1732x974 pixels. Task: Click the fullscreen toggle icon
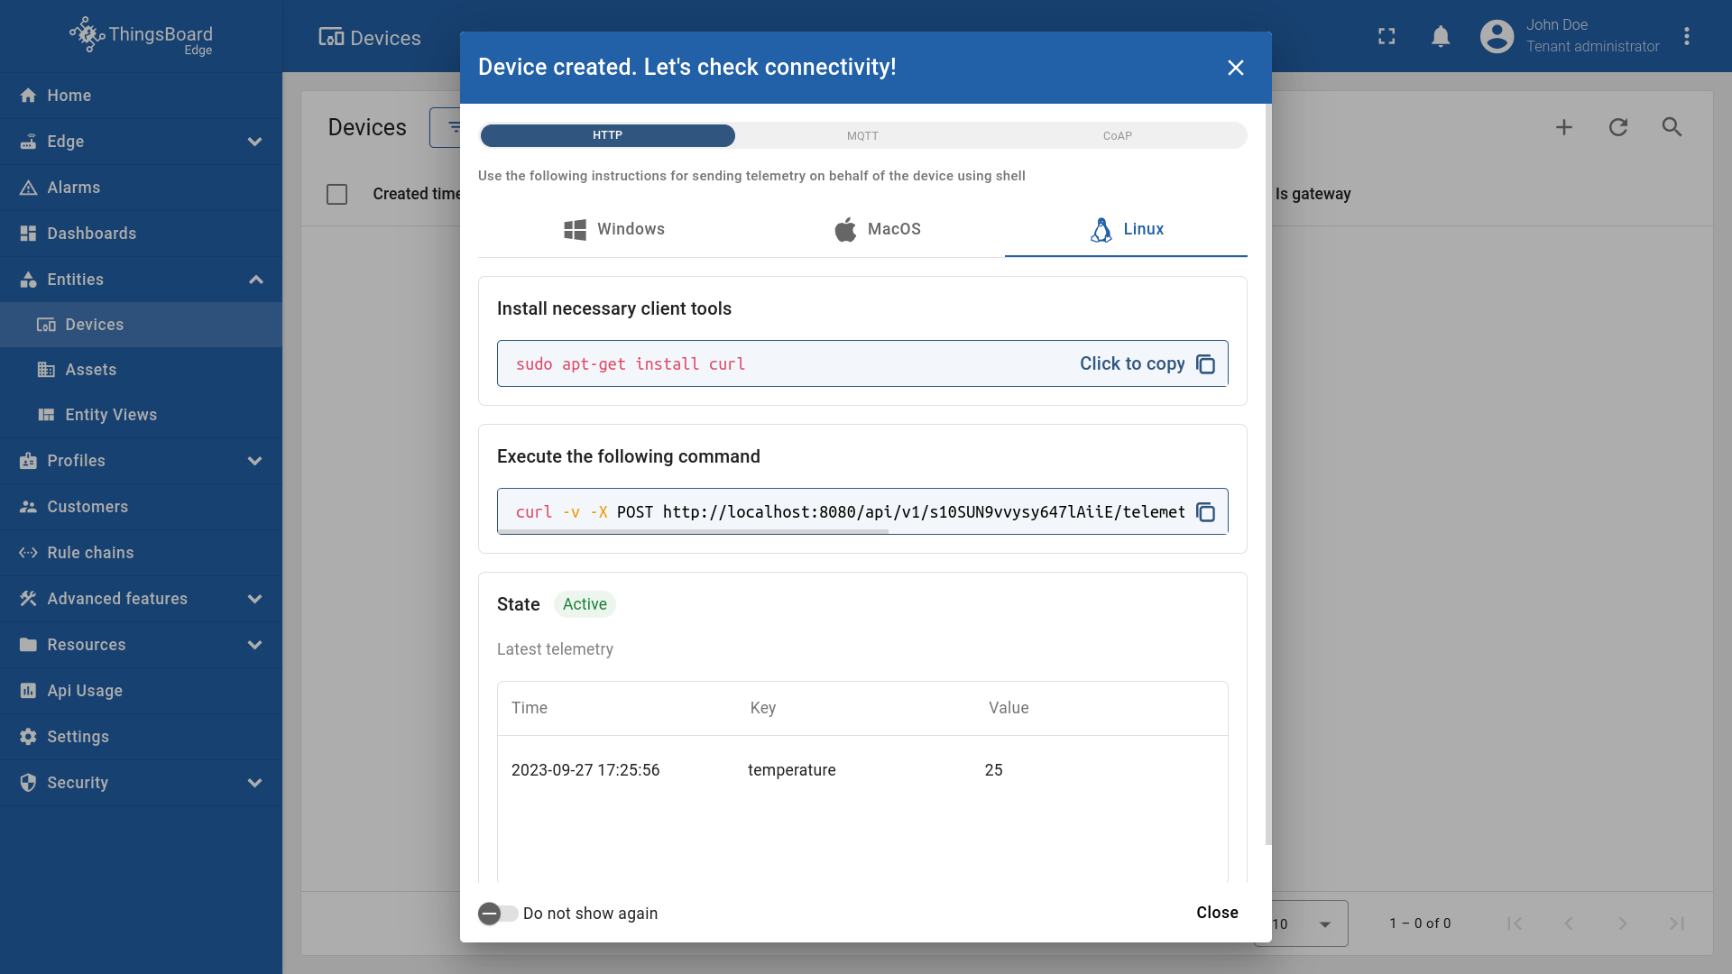point(1387,37)
